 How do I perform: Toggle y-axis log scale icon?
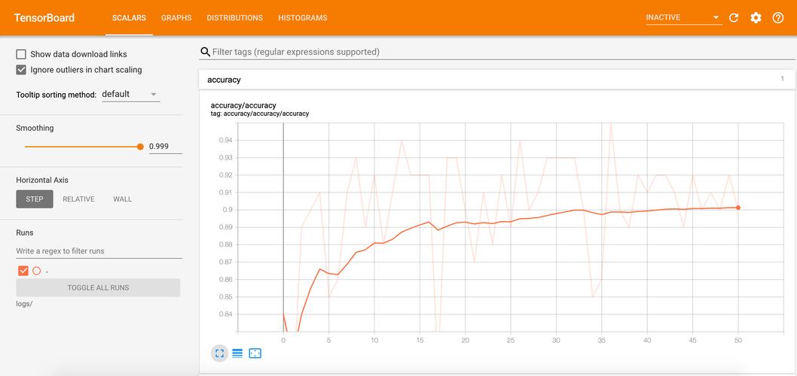(x=237, y=353)
